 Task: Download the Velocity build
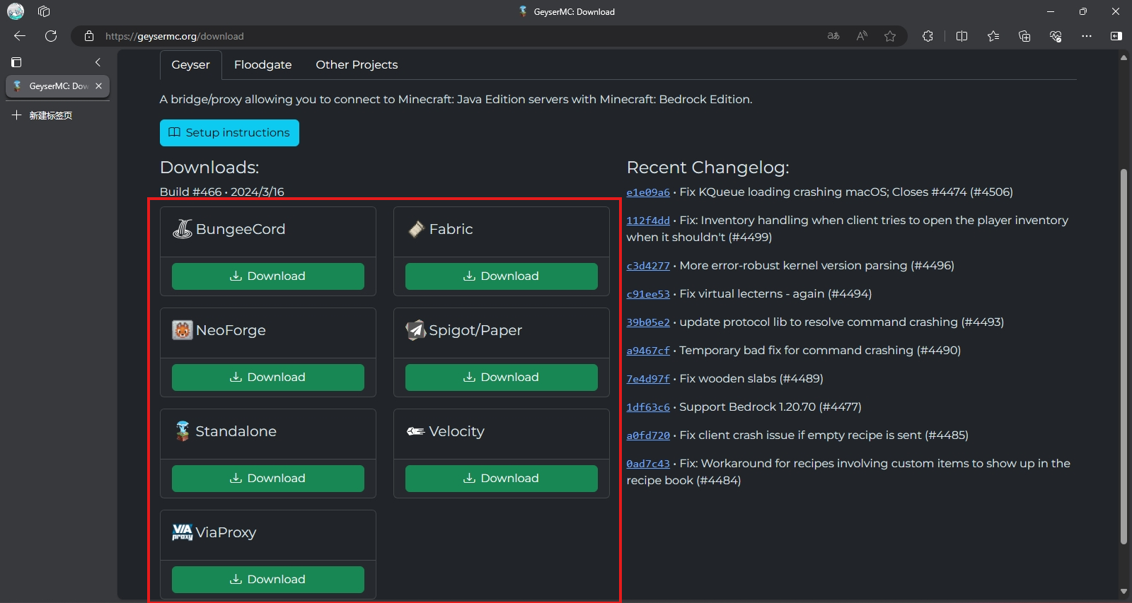tap(502, 479)
